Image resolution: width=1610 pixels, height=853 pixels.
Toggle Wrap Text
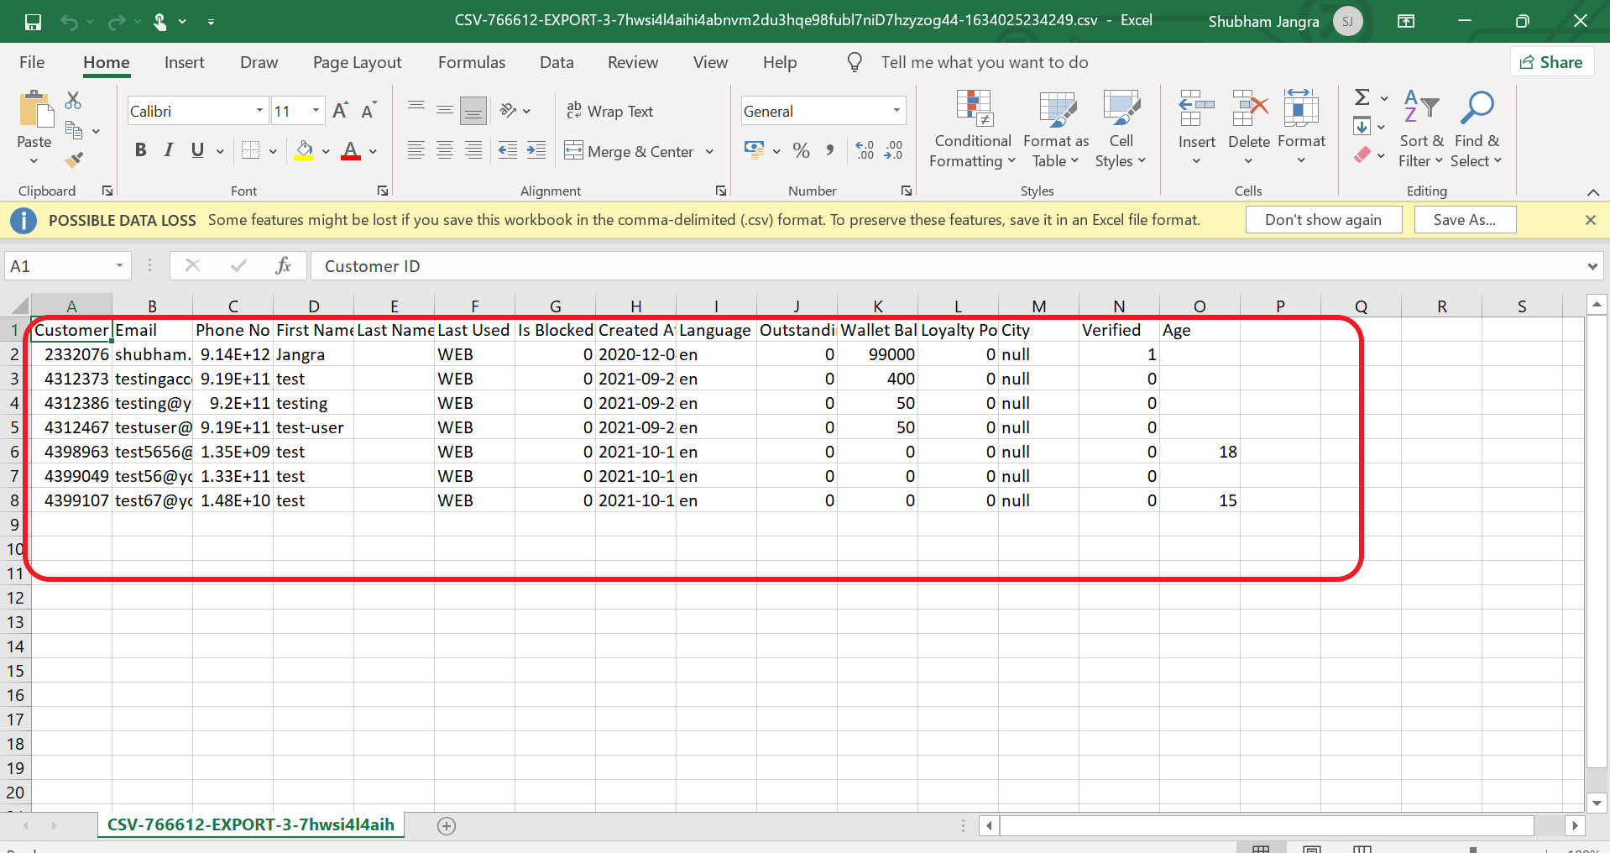point(610,111)
